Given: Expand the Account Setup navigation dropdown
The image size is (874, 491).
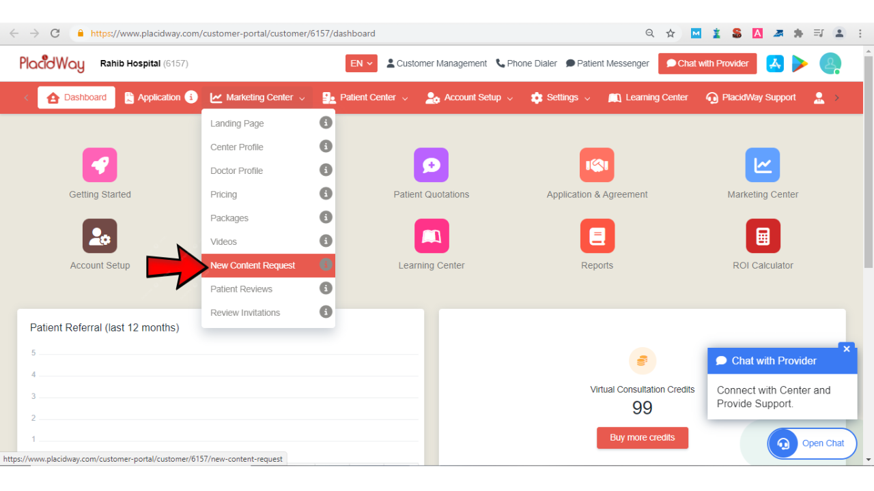Looking at the screenshot, I should 470,98.
